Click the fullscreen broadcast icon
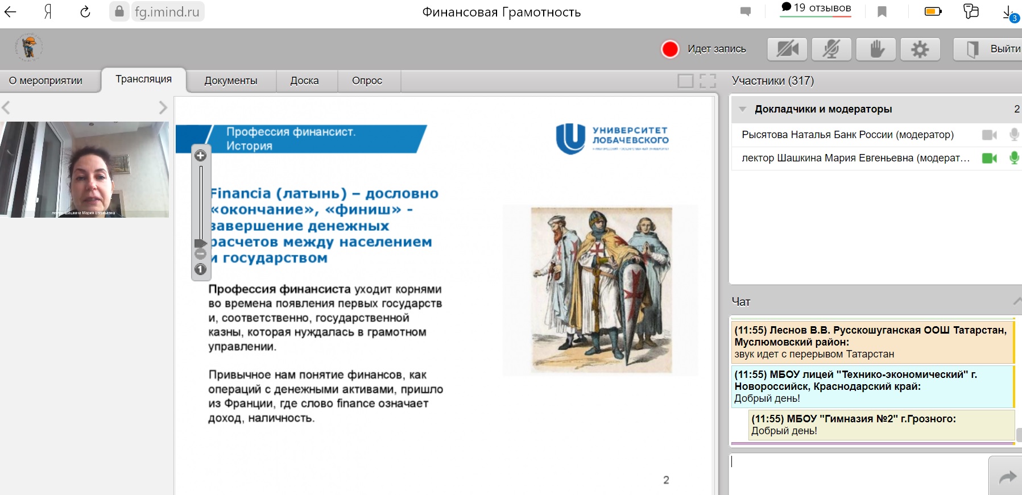The image size is (1022, 495). pos(707,81)
